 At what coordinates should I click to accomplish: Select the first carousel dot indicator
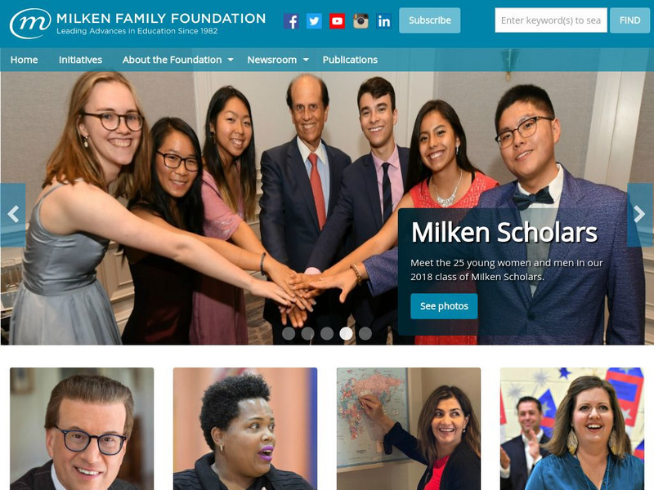pos(289,333)
